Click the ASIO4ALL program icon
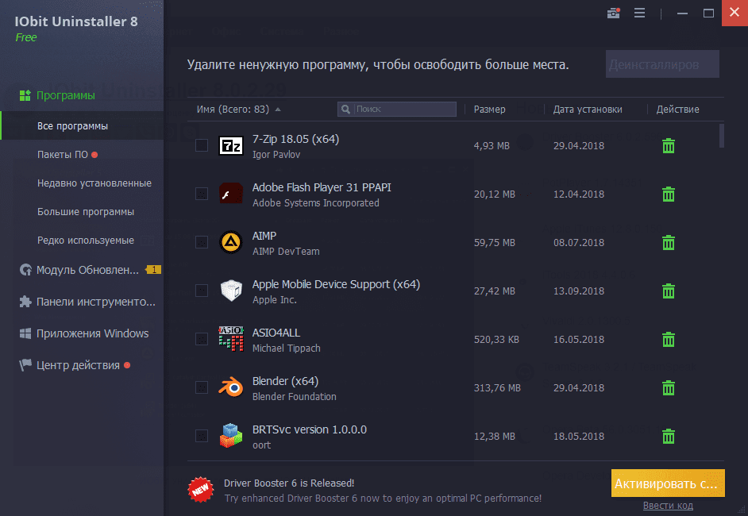This screenshot has width=748, height=516. point(231,339)
